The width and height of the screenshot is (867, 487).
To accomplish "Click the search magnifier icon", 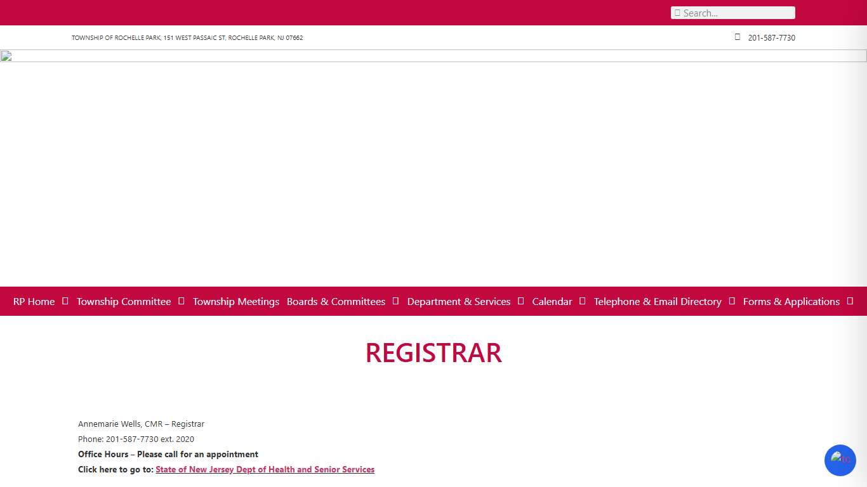I will [679, 13].
